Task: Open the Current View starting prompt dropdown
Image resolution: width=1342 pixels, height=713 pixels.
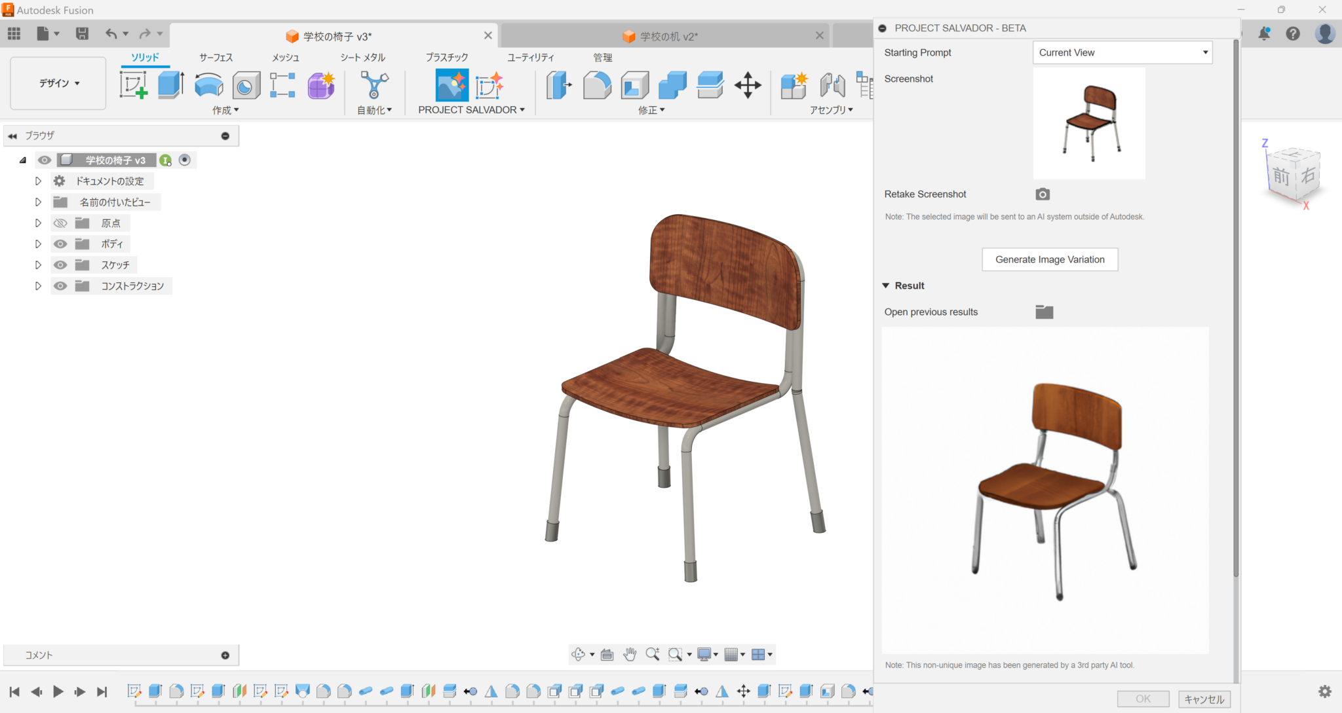Action: coord(1122,52)
